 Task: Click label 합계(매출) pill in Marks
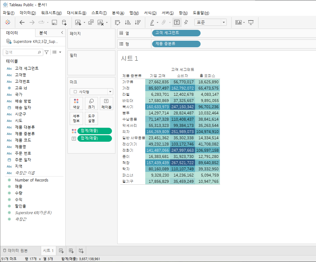[x=95, y=138]
